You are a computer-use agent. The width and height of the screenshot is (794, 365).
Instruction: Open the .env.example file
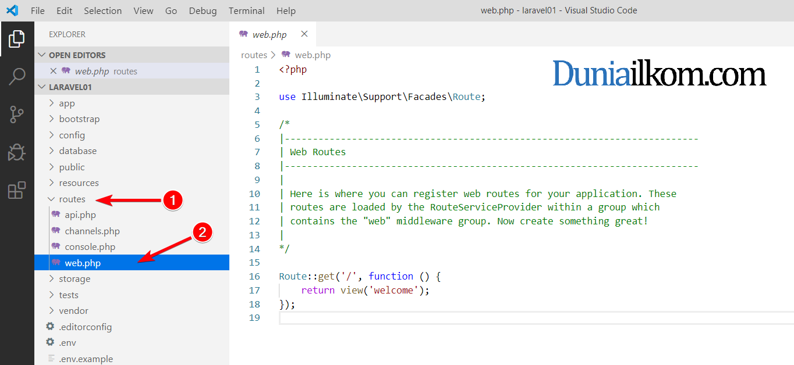pyautogui.click(x=132, y=359)
